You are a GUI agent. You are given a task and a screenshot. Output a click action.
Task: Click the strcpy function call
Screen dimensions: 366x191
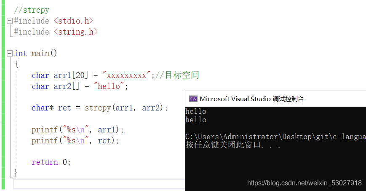(x=126, y=108)
